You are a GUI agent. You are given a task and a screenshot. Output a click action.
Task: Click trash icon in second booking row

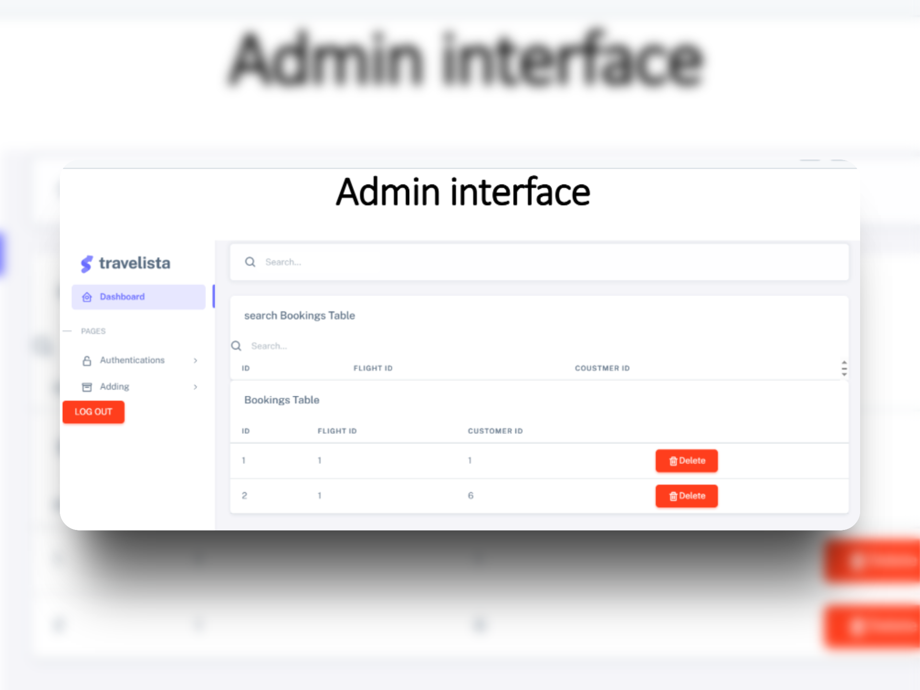(x=673, y=496)
